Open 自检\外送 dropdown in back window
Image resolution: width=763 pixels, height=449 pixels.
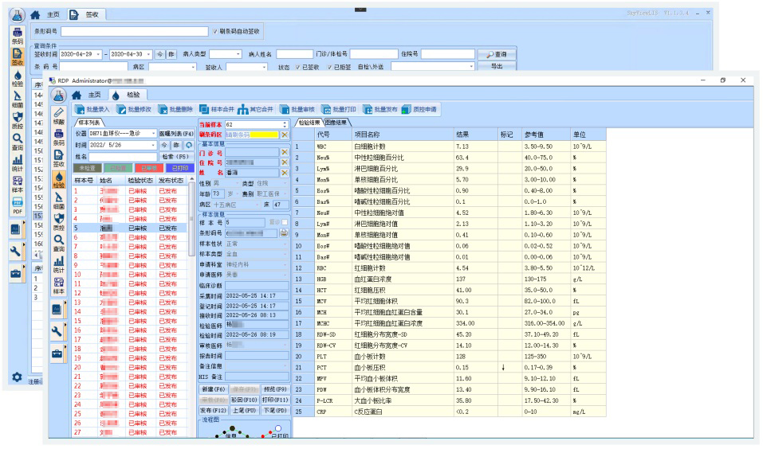(471, 67)
